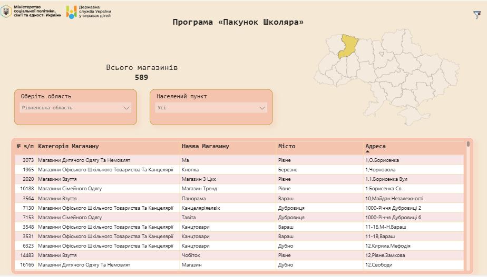This screenshot has height=277, width=487.
Task: Select row 3073 with store Ма
Action: pos(184,160)
